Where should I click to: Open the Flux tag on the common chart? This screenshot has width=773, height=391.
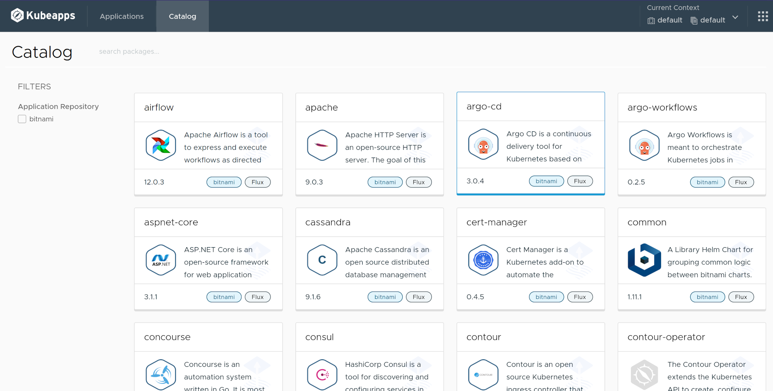pyautogui.click(x=741, y=297)
